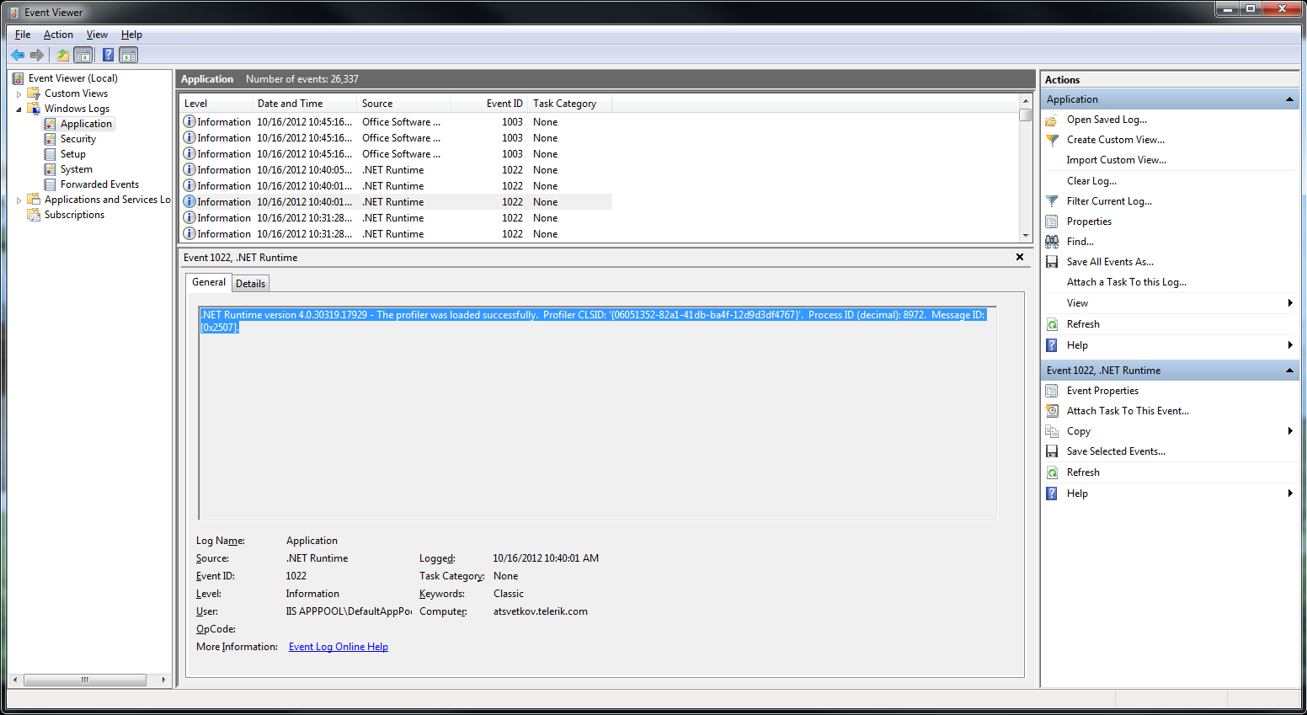Screen dimensions: 1307x715
Task: Expand the Custom Views tree node
Action: tap(19, 94)
